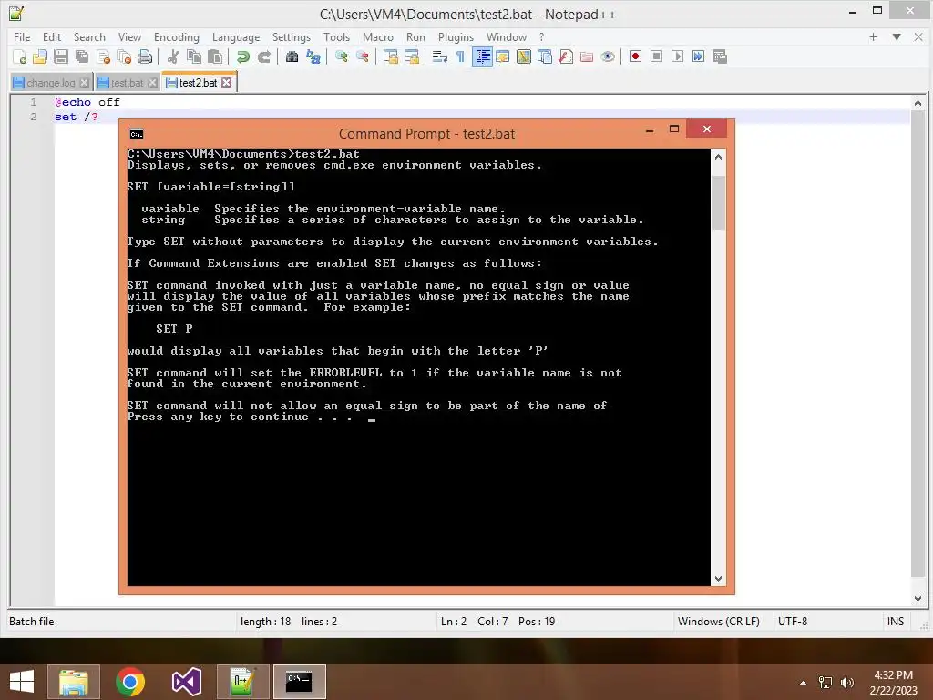Run macro multiple times icon
This screenshot has width=933, height=700.
[x=699, y=57]
